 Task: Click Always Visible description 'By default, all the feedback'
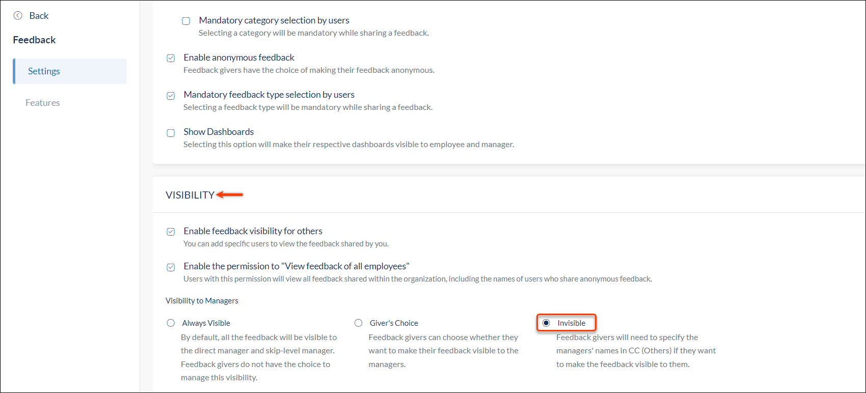point(259,357)
